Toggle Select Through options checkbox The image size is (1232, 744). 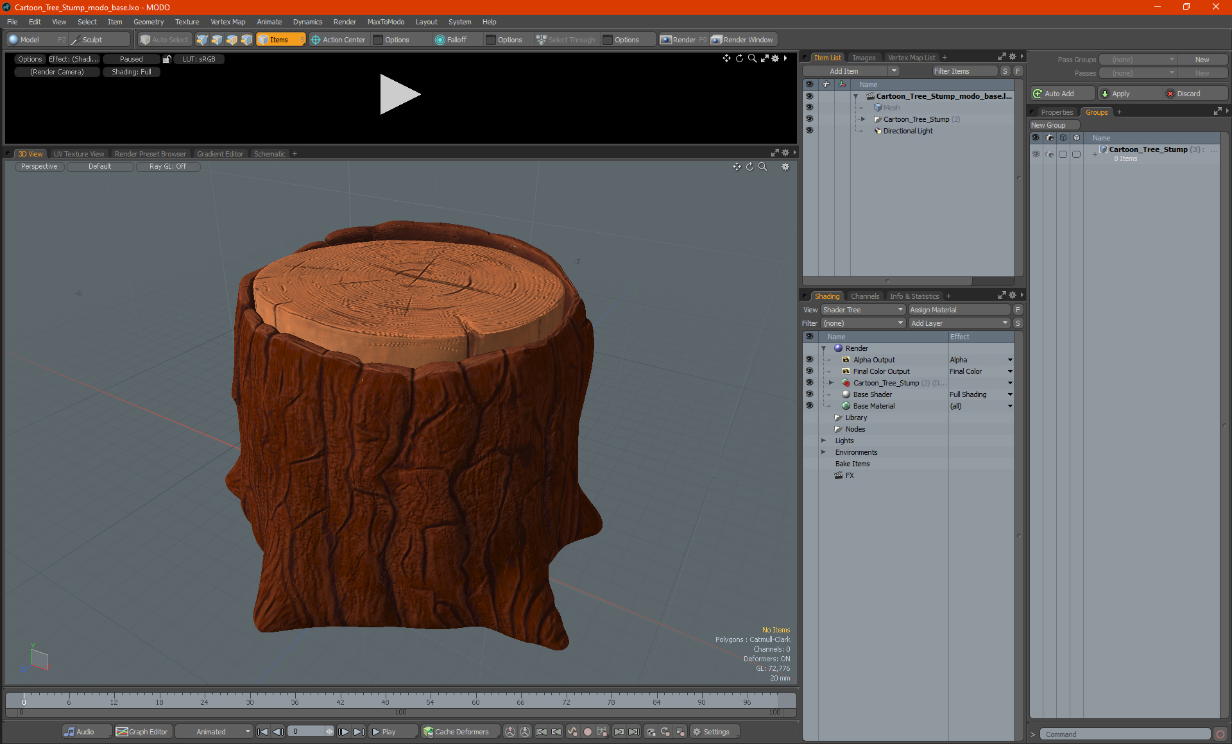pyautogui.click(x=608, y=40)
